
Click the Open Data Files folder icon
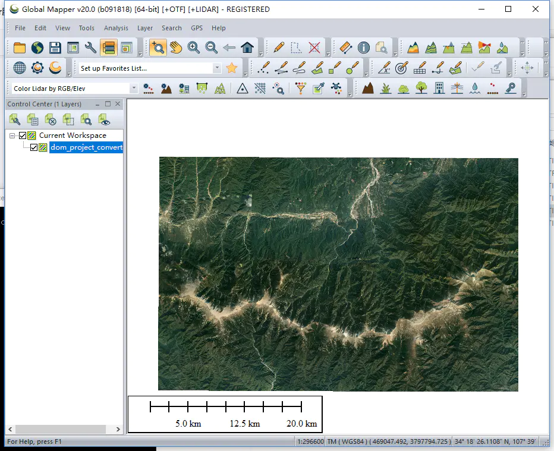tap(20, 48)
